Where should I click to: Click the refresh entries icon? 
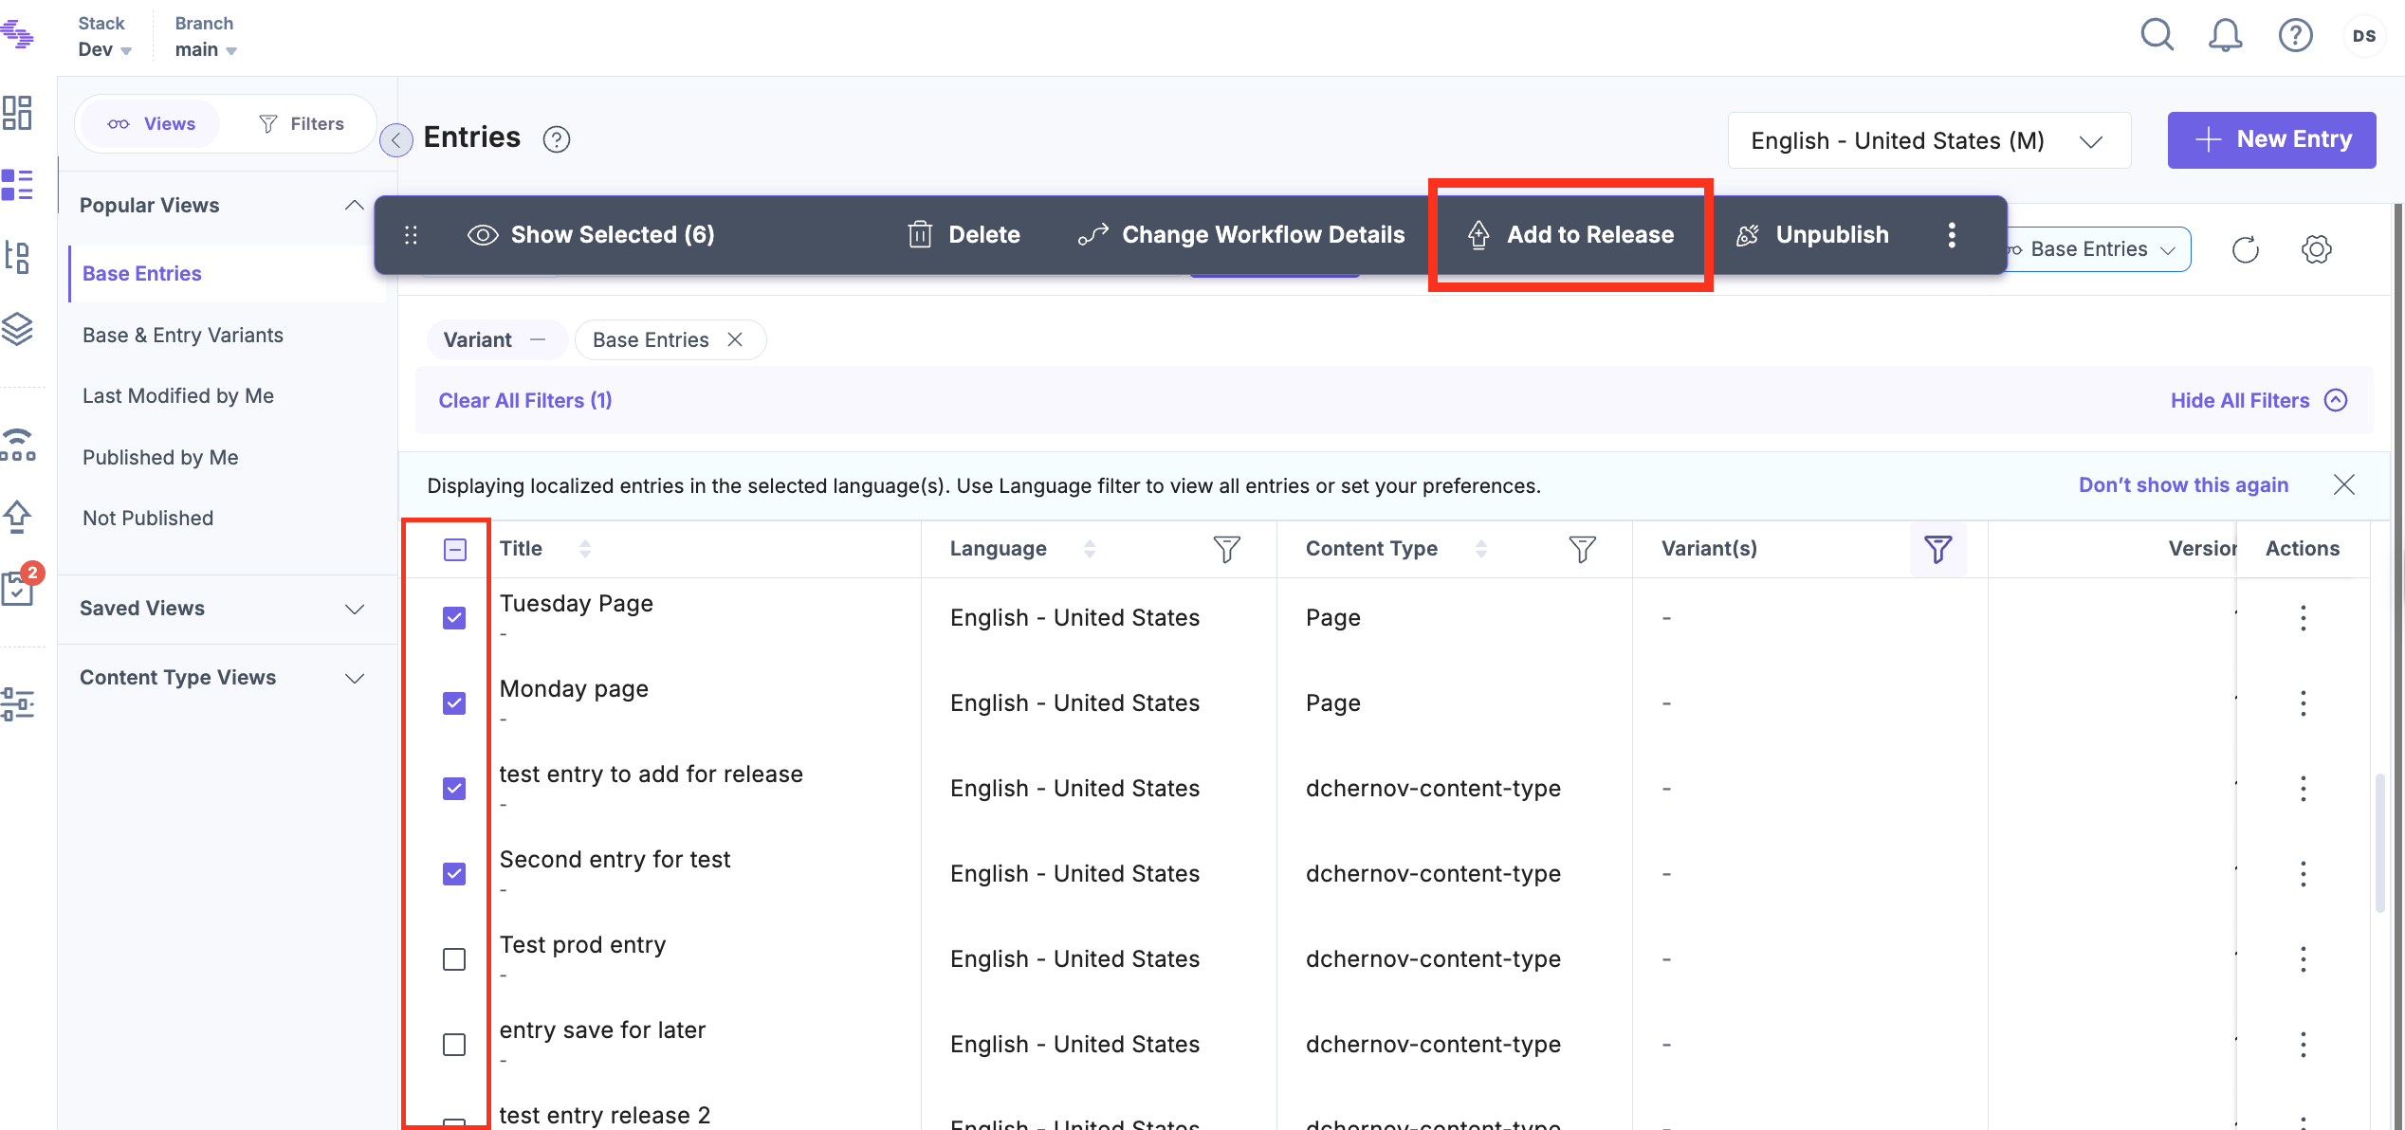coord(2245,250)
